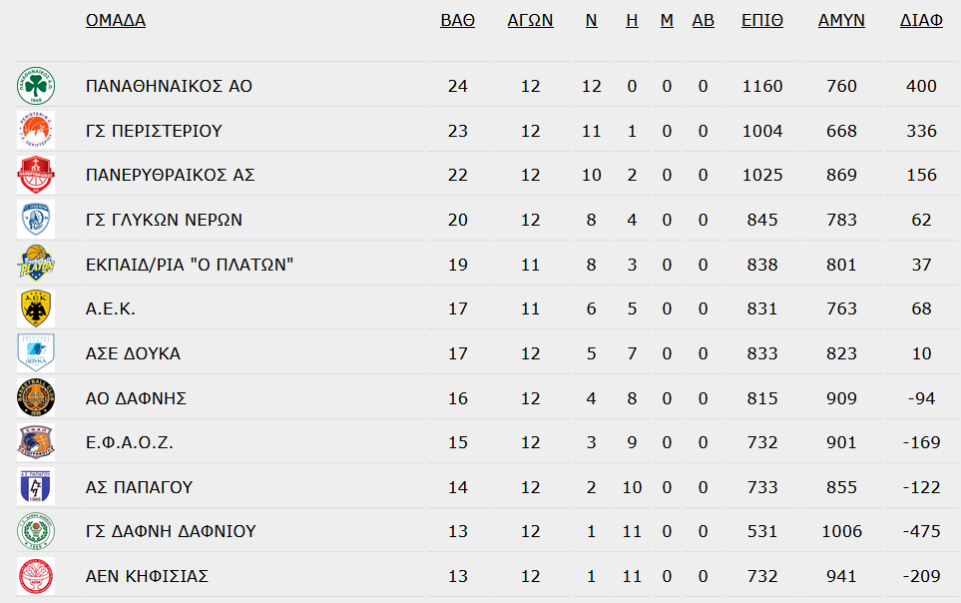Click the red Πανερυθραϊκός team crest

[x=36, y=175]
